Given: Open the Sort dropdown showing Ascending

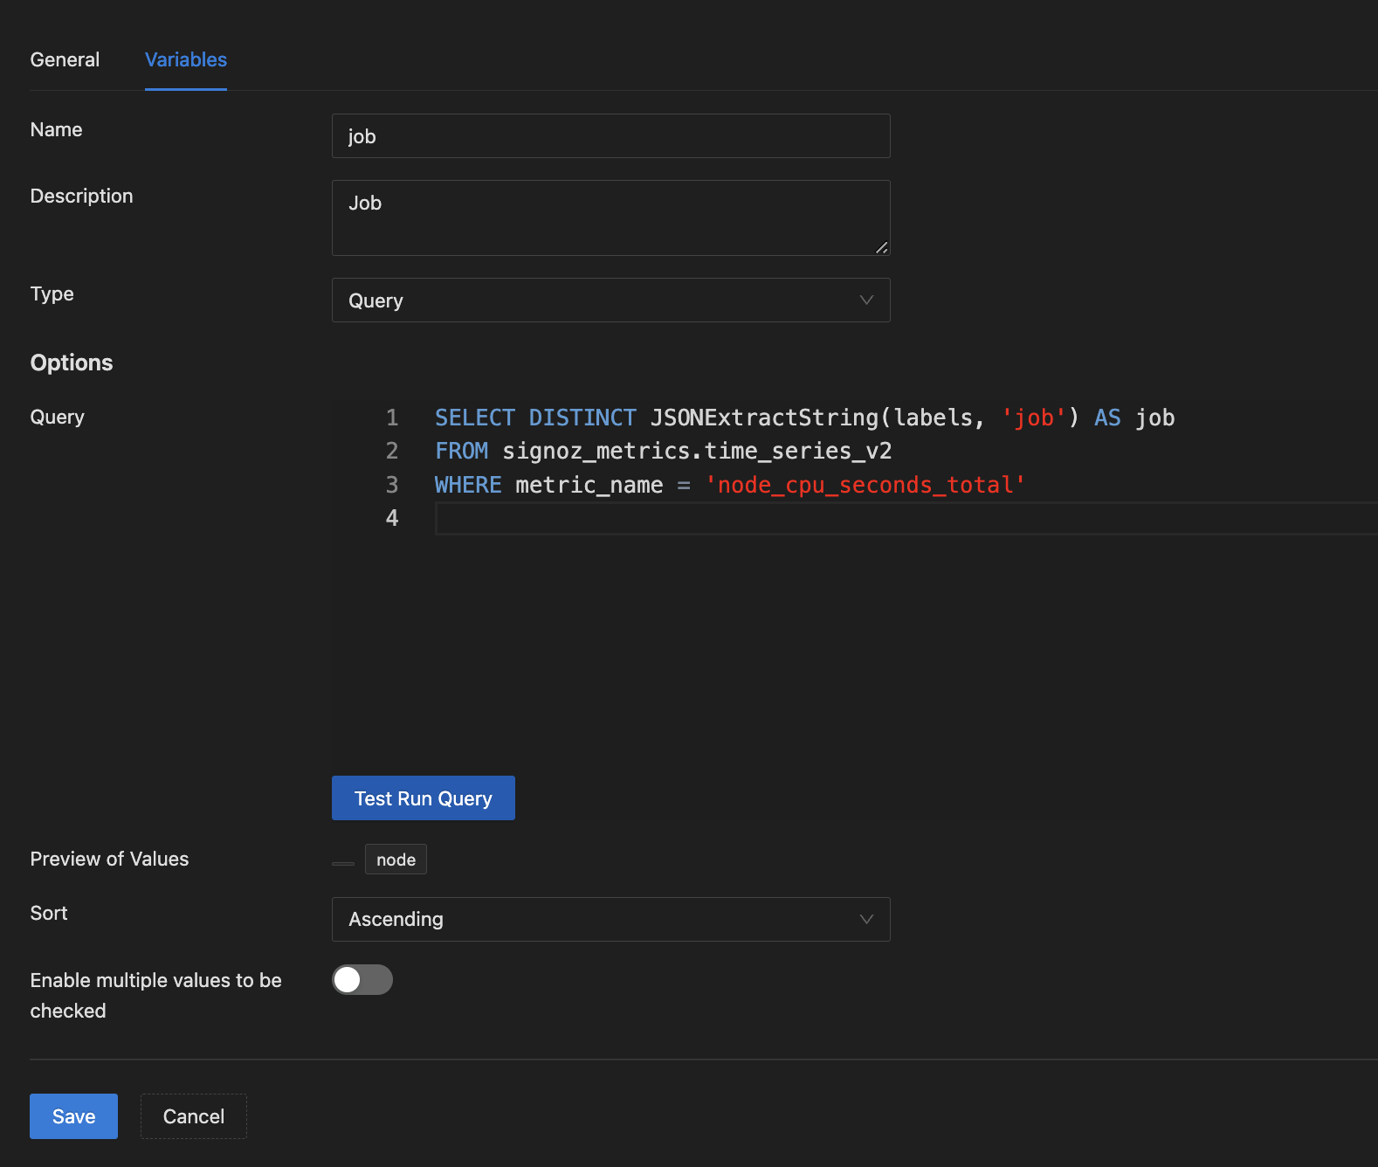Looking at the screenshot, I should click(611, 919).
